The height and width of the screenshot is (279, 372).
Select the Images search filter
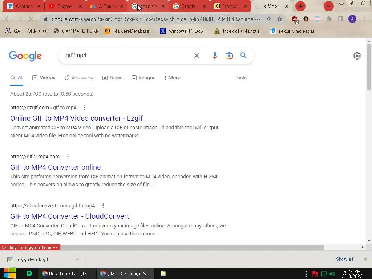(143, 78)
